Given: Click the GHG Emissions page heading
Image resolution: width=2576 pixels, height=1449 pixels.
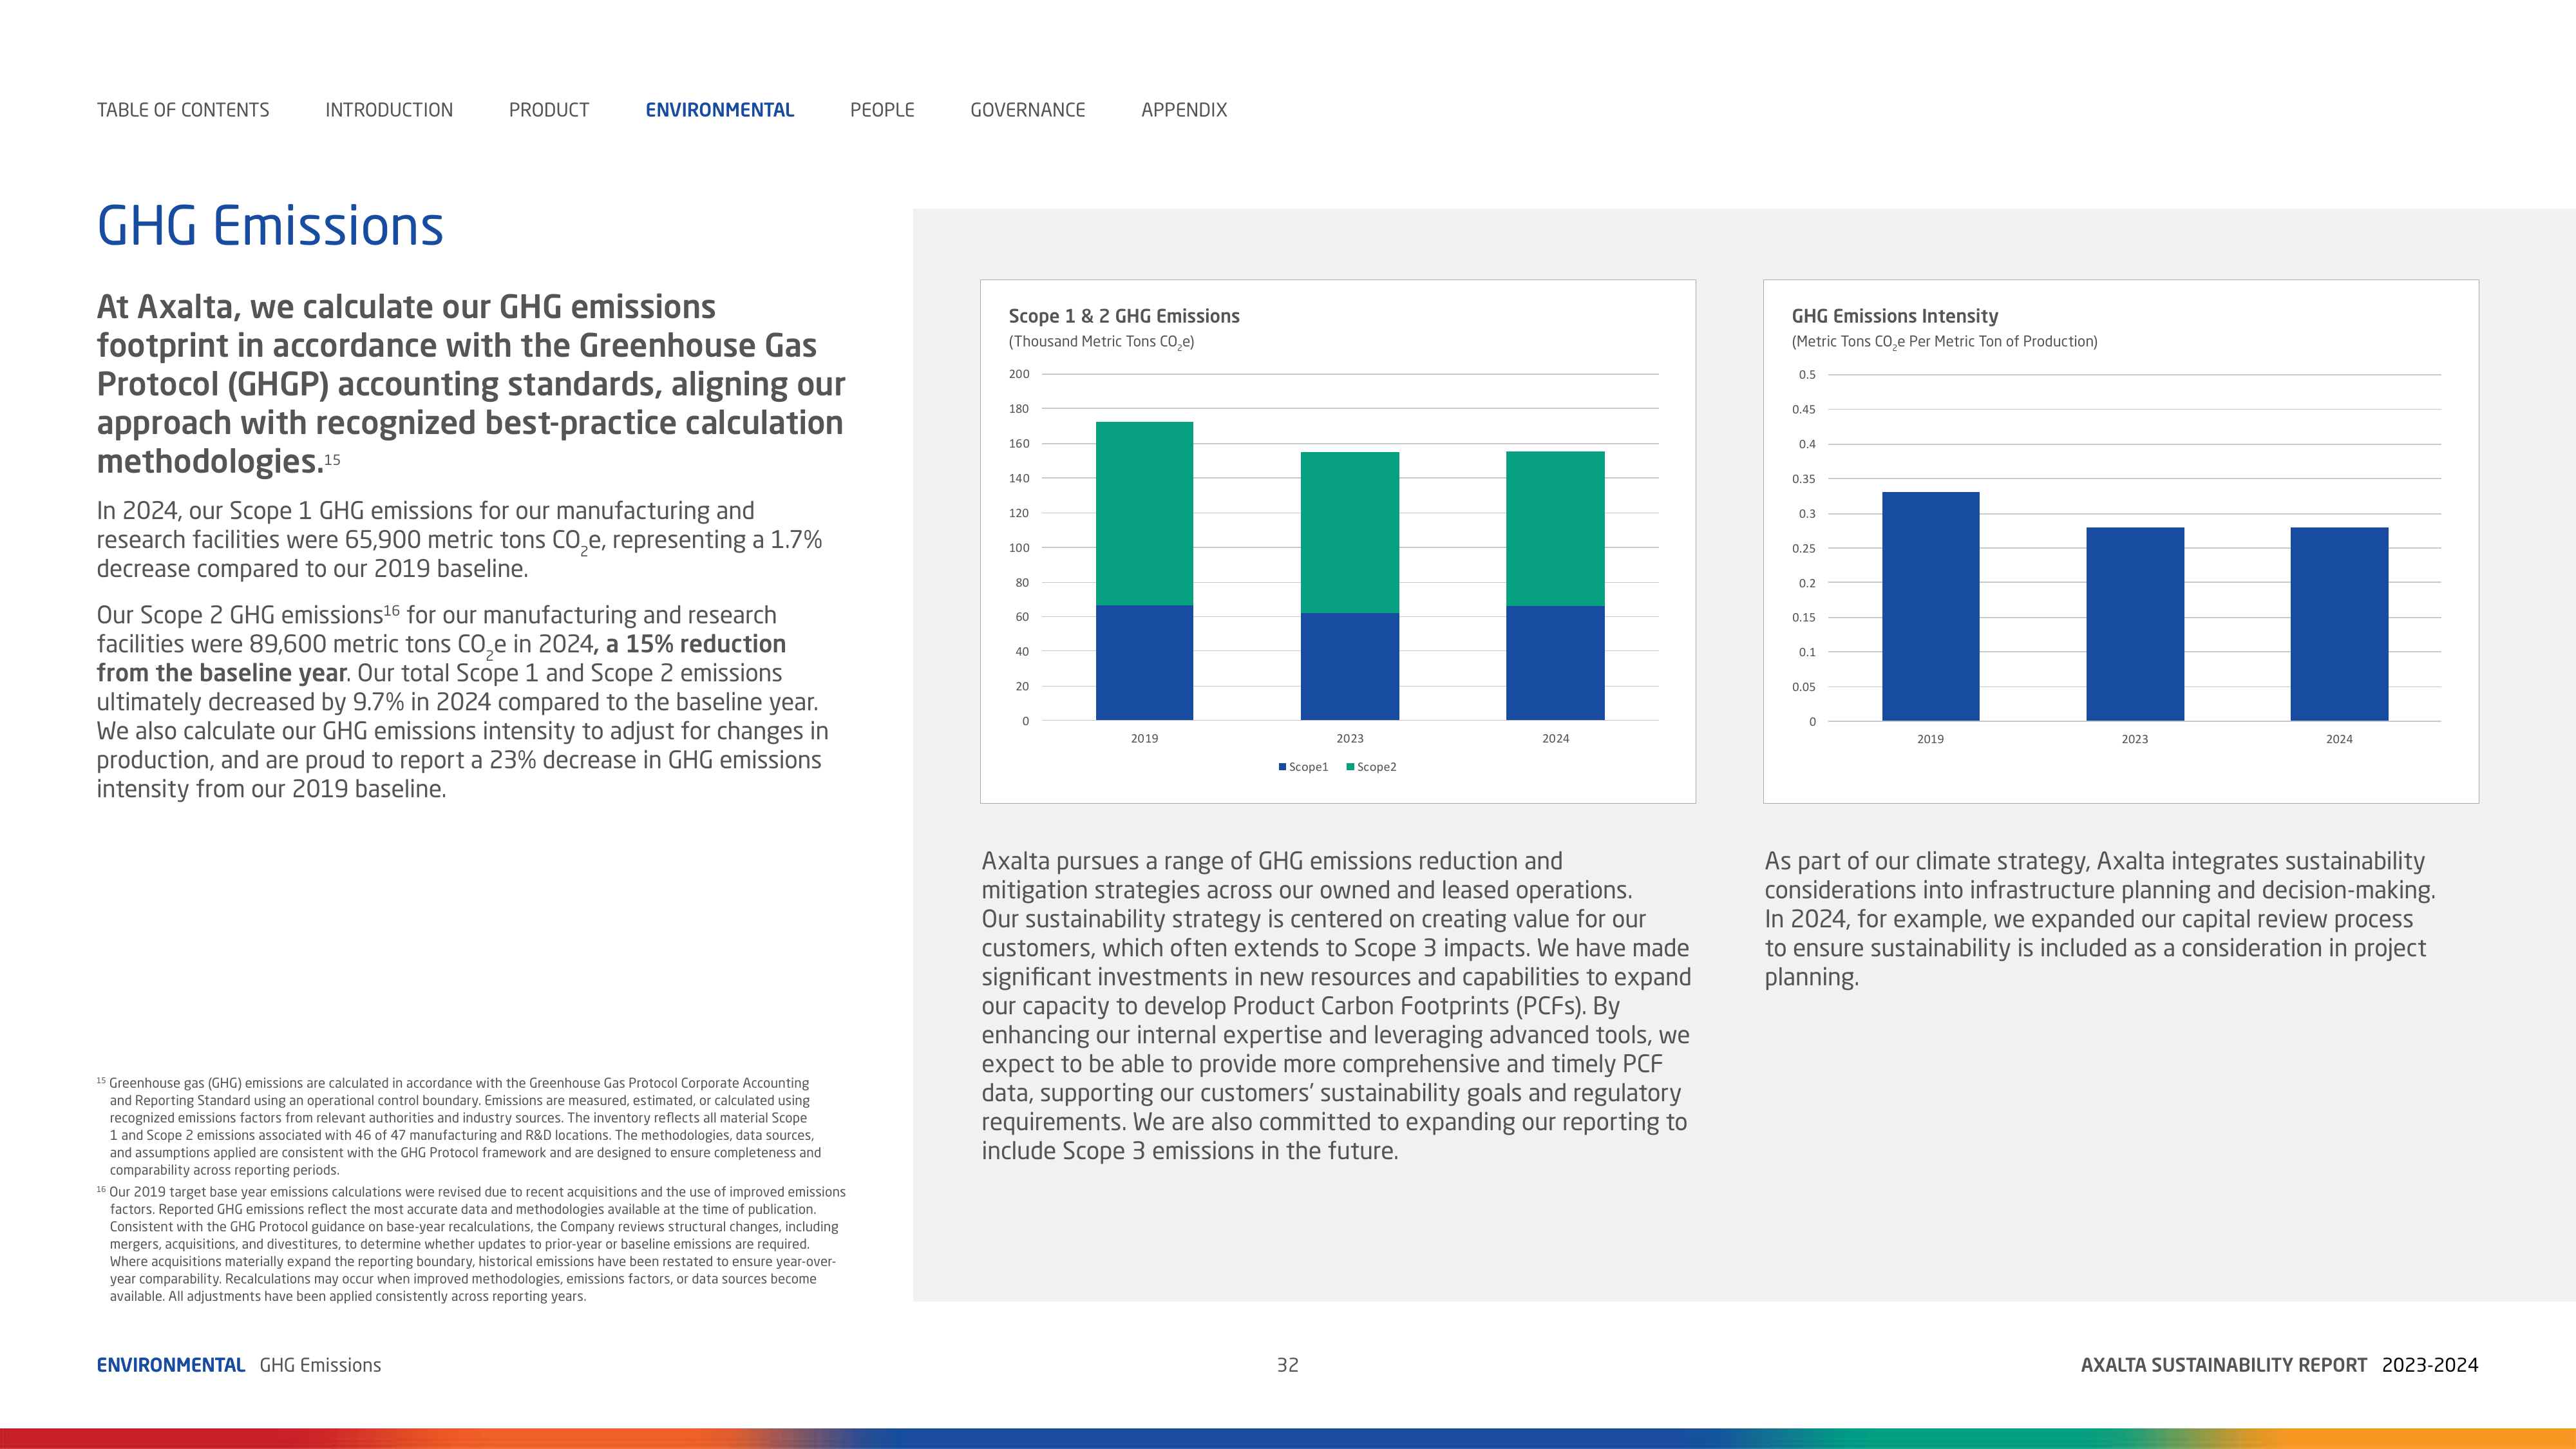Looking at the screenshot, I should click(270, 226).
